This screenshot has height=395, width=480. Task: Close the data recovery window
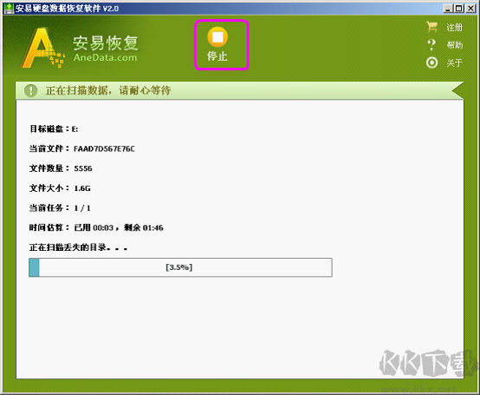click(x=470, y=9)
